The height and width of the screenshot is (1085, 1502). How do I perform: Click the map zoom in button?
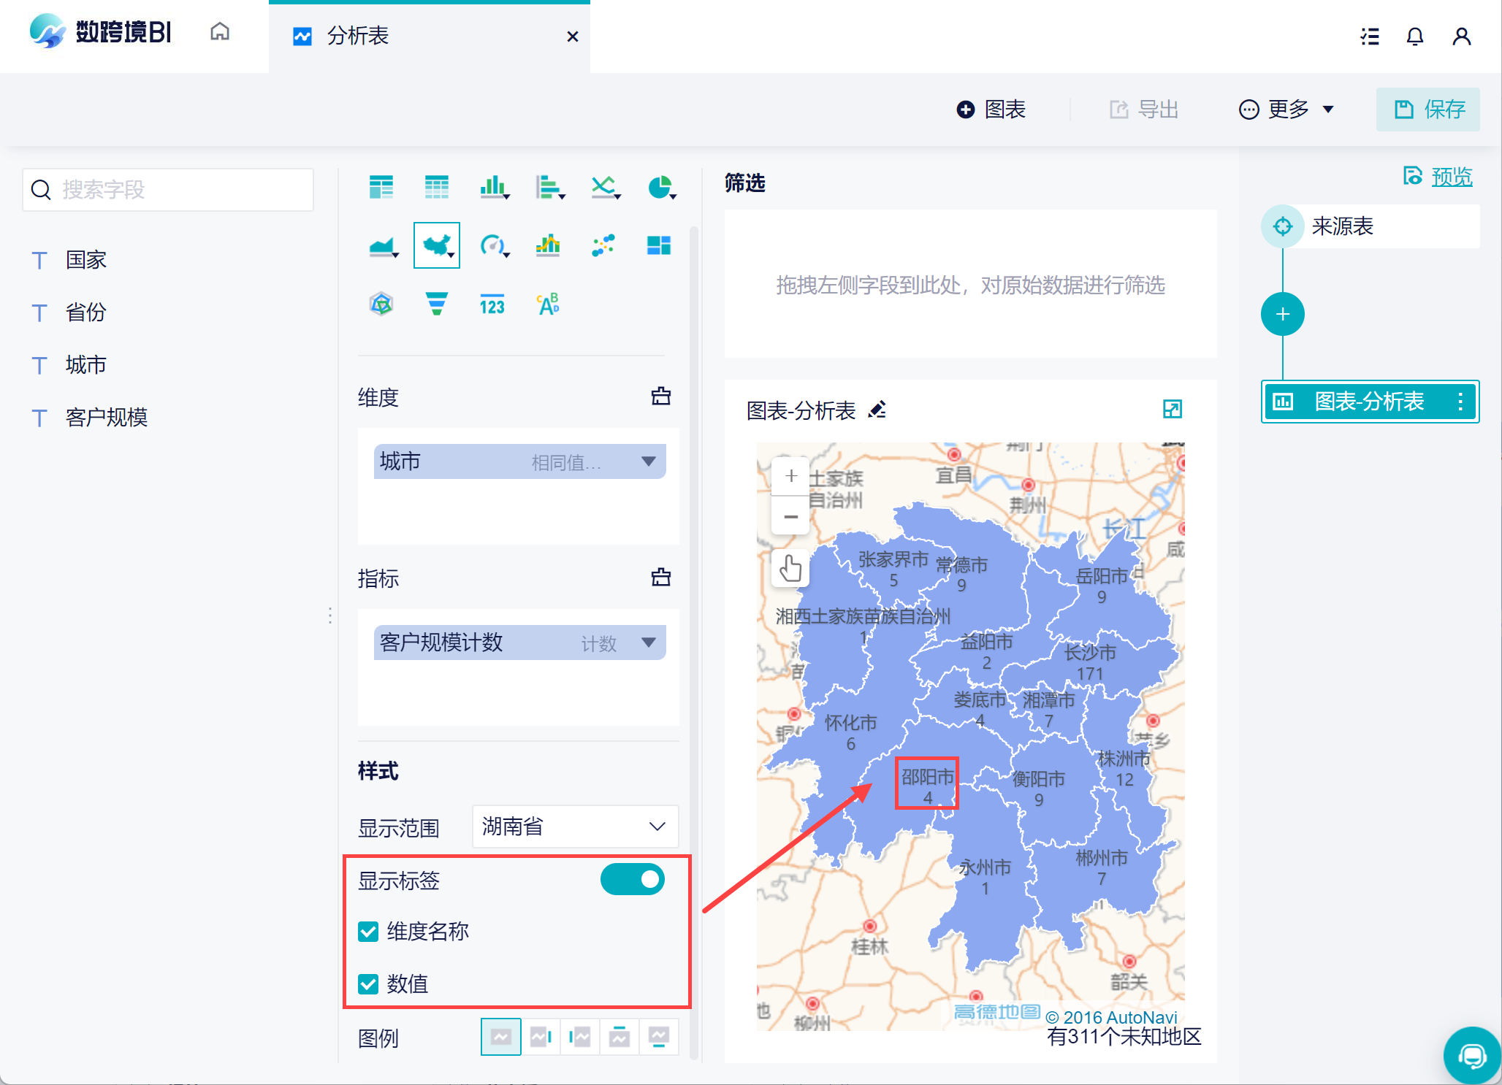tap(790, 476)
